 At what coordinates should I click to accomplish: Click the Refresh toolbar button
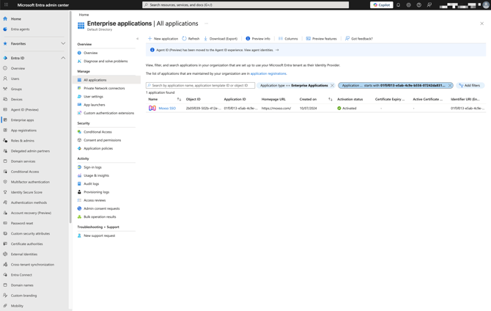point(191,39)
